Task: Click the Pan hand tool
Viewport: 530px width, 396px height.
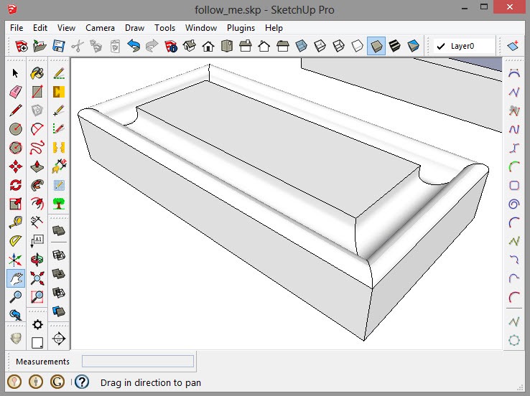Action: tap(16, 278)
